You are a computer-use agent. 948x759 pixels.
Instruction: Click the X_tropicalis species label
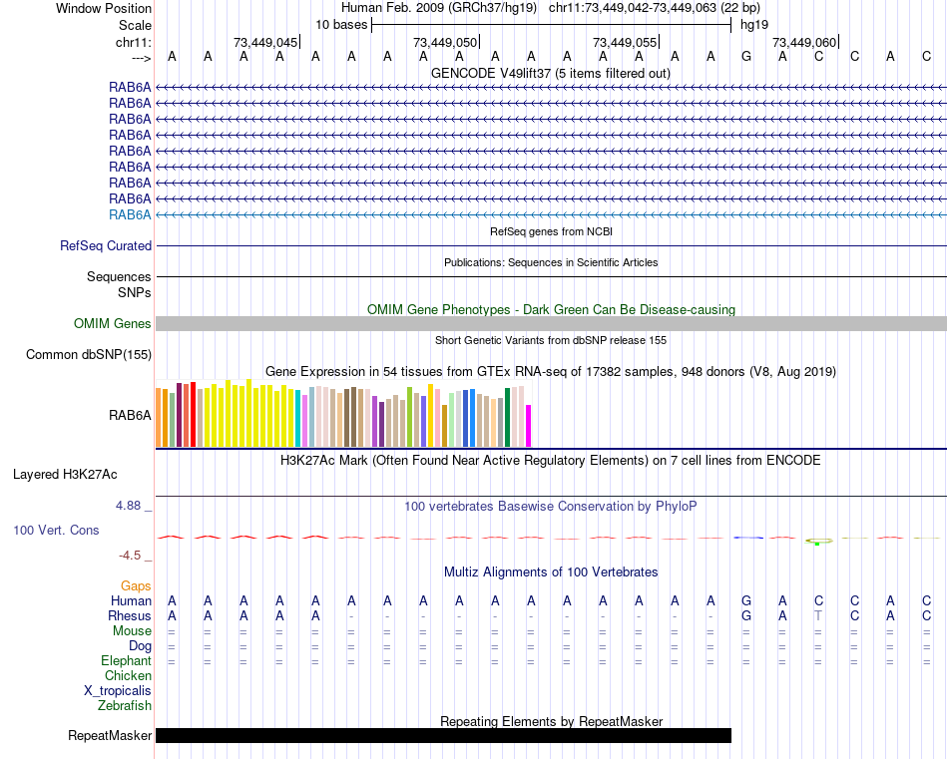click(x=118, y=691)
